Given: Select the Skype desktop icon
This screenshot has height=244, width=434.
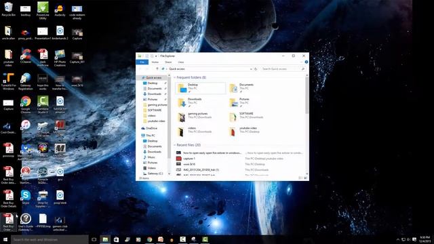Looking at the screenshot, I should [x=26, y=197].
